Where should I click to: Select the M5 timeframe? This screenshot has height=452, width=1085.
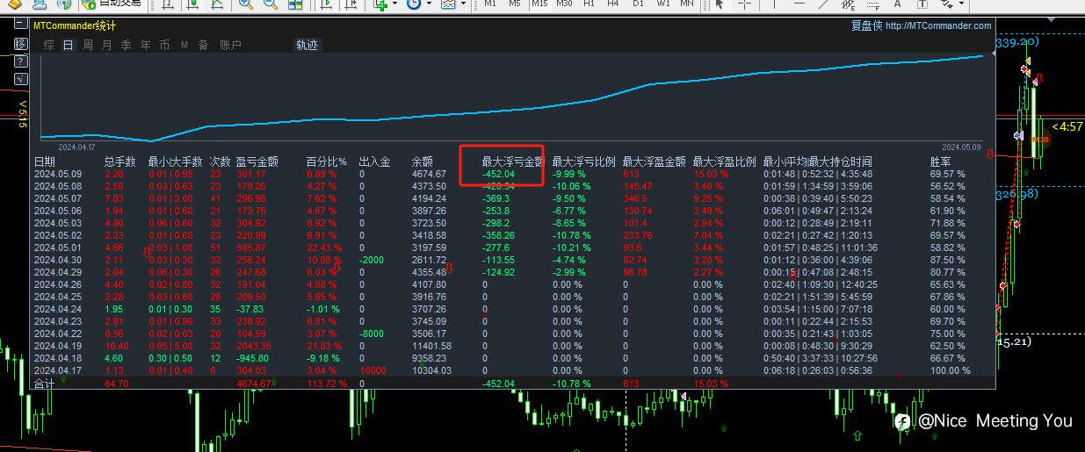[514, 4]
